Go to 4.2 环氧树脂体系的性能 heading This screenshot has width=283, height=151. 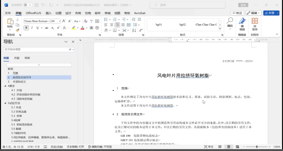[26, 95]
